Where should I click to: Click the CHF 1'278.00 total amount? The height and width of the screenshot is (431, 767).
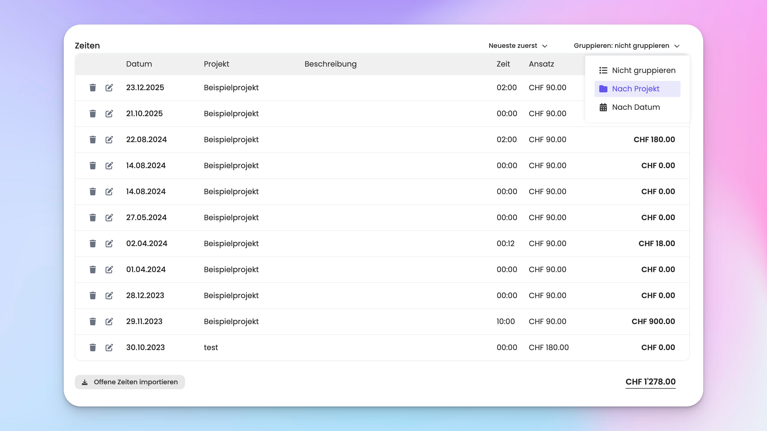point(650,382)
